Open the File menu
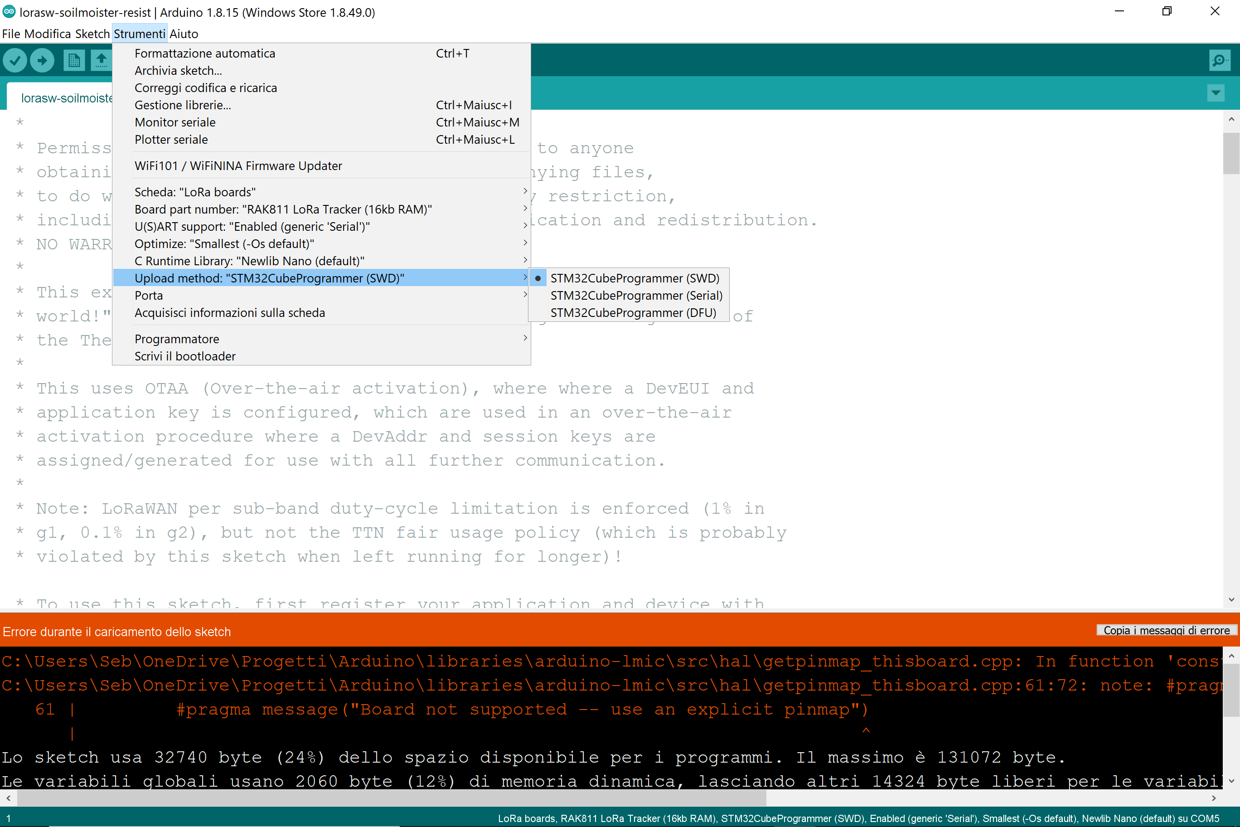1240x827 pixels. coord(11,34)
